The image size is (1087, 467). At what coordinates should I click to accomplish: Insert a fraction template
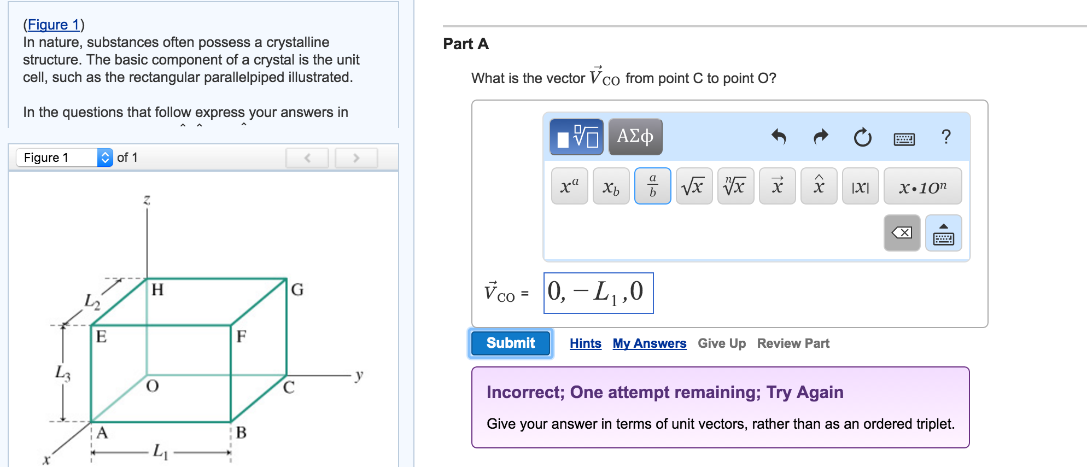coord(652,186)
